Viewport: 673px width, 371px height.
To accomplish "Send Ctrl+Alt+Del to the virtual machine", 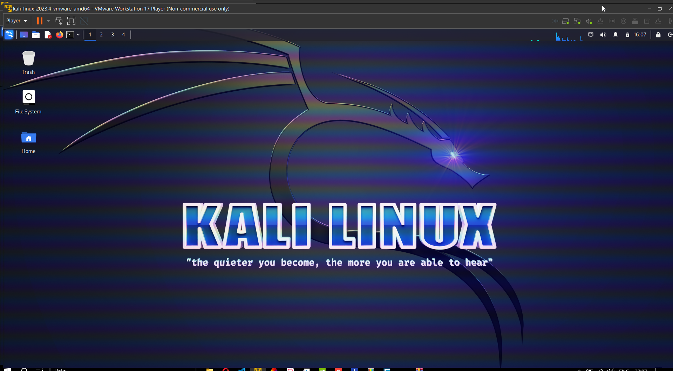I will [59, 21].
